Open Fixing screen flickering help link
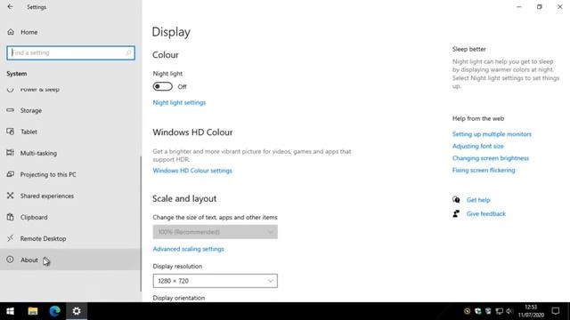 point(484,170)
